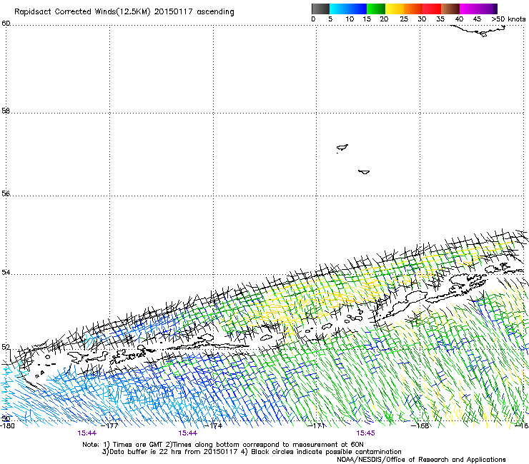This screenshot has height=464, width=529.
Task: Click the longitude label -168
Action: click(x=421, y=426)
